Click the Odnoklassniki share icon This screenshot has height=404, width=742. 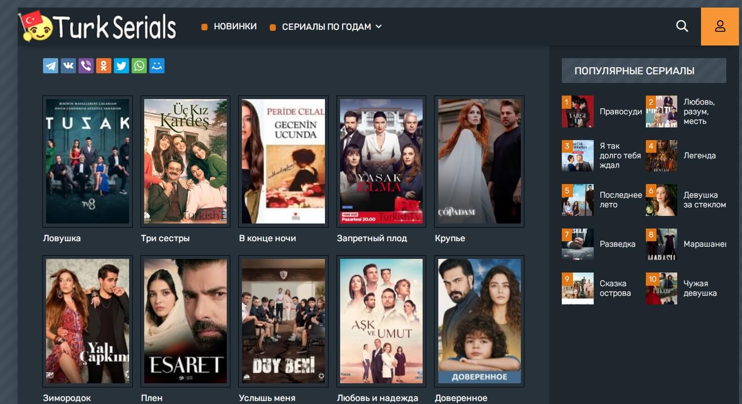coord(104,66)
